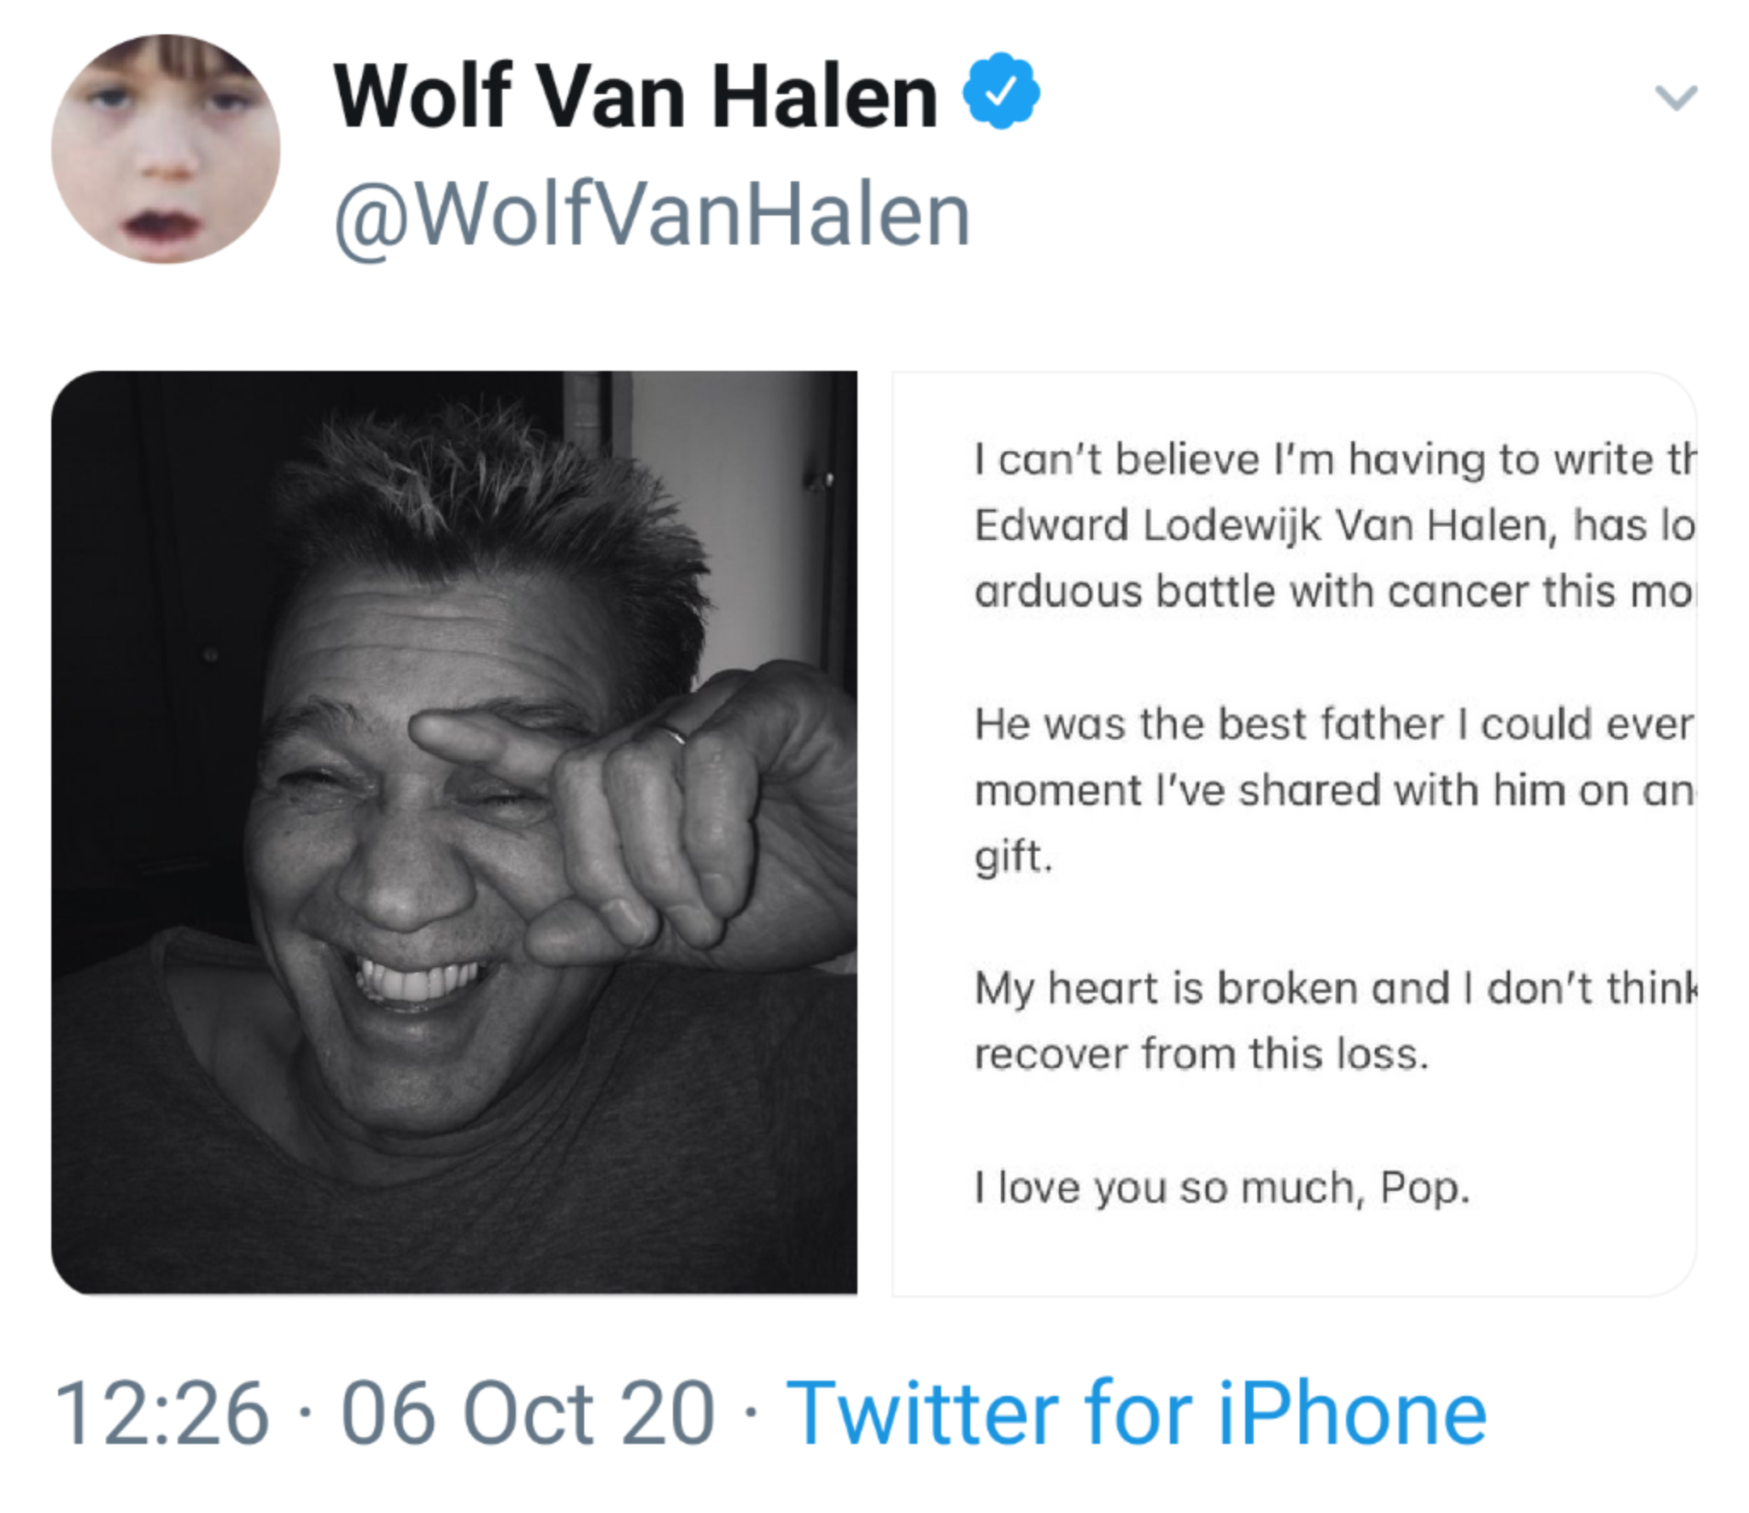Click the "I can't believe I'm having" line

(1332, 460)
